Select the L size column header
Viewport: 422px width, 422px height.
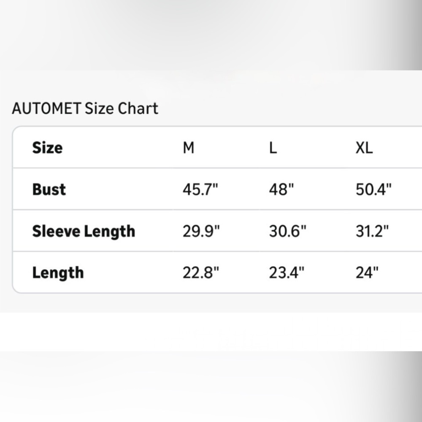click(x=273, y=148)
